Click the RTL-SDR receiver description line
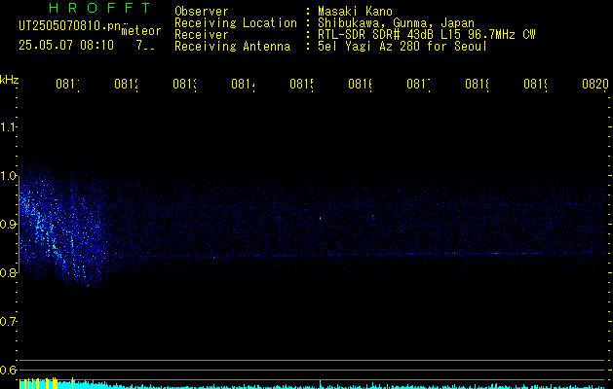This screenshot has width=613, height=389. point(427,35)
